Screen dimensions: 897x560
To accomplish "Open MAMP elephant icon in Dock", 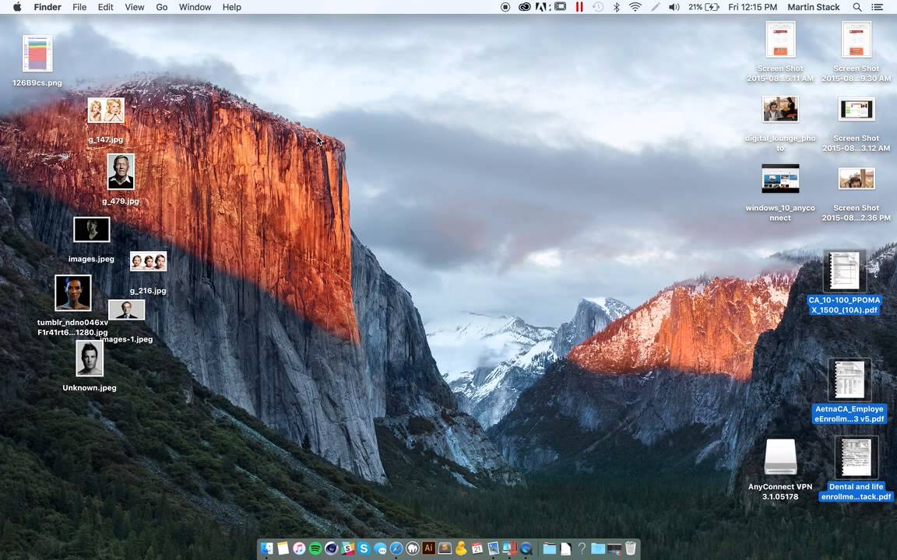I will tap(413, 548).
